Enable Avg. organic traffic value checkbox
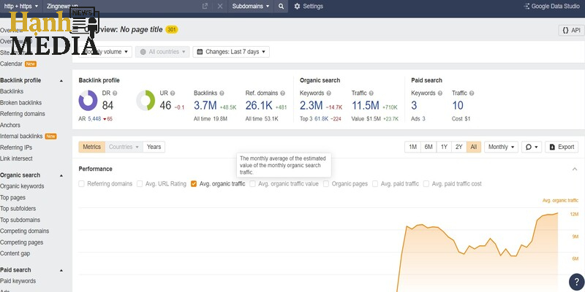The height and width of the screenshot is (292, 585). pos(252,184)
